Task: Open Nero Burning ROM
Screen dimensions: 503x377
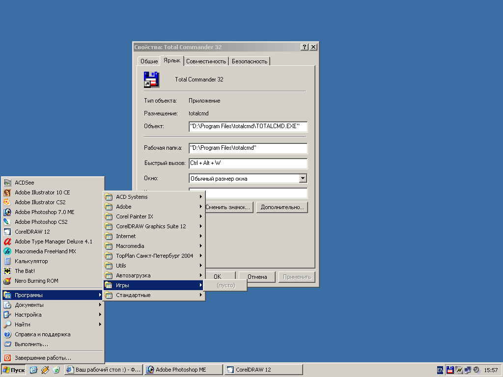Action: coord(53,281)
